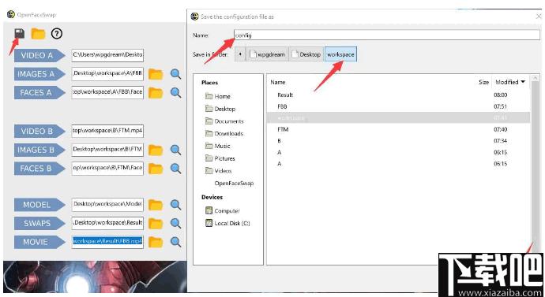Viewport: 545px width, 297px height.
Task: Click the MOVIE arrow button
Action: point(39,242)
